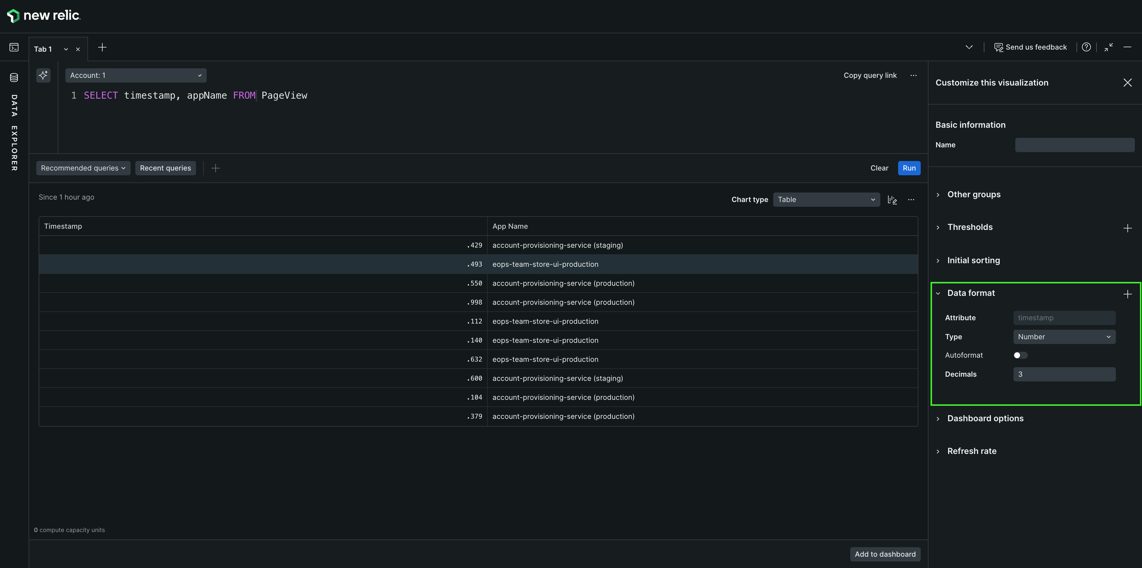Click the collapse query builder arrows icon
The image size is (1142, 568).
[x=1109, y=47]
